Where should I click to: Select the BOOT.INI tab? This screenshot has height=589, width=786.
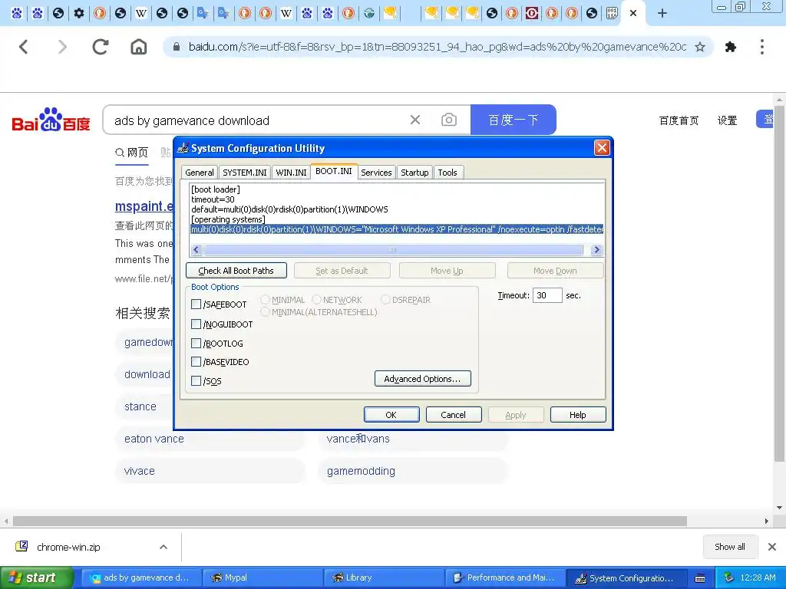(x=334, y=171)
